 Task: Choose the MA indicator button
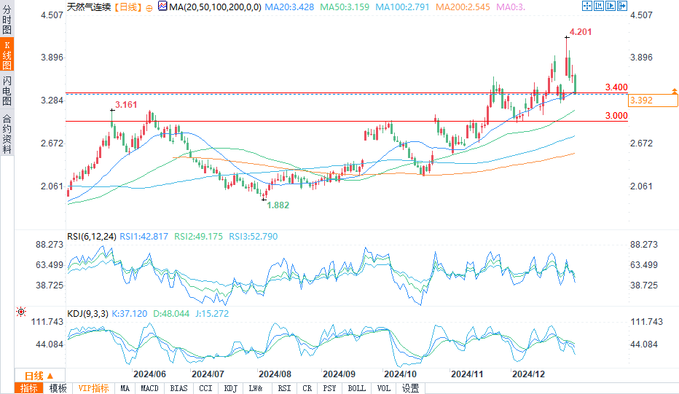(125, 388)
